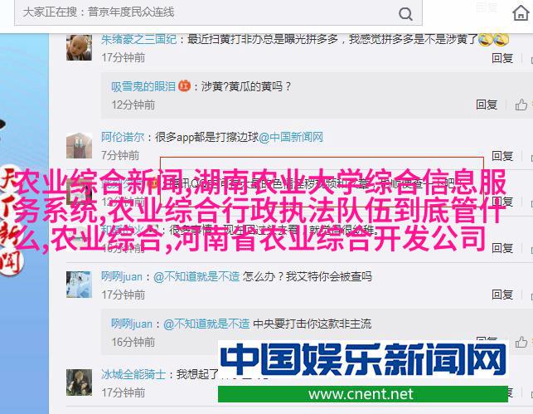Open the @中国新闻网 mention link
Viewport: 533px width, 414px height.
tap(291, 137)
